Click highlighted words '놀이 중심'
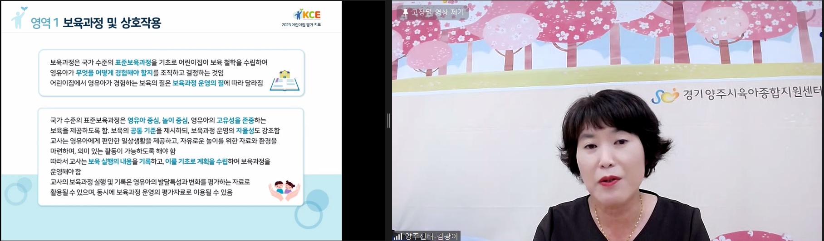Image resolution: width=824 pixels, height=241 pixels. coord(175,120)
